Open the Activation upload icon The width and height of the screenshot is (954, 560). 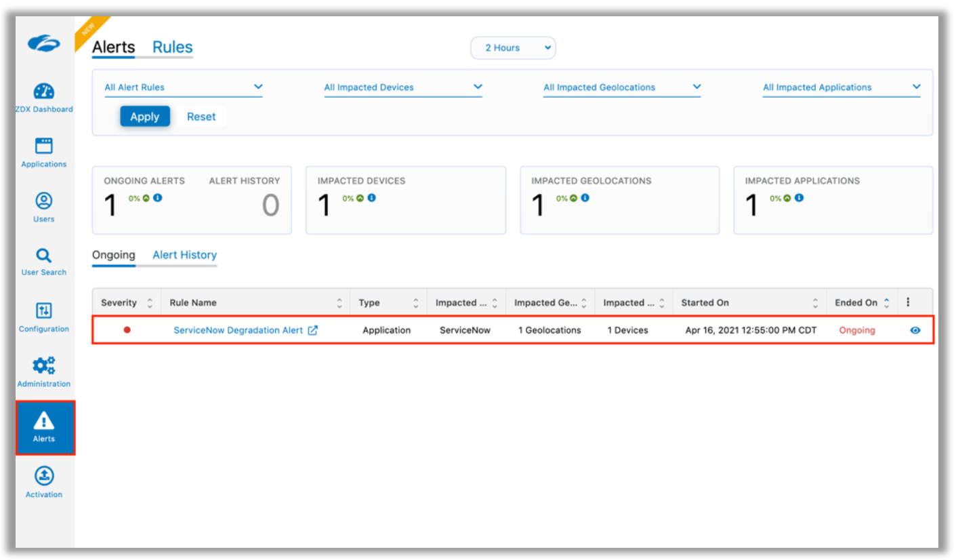[x=44, y=476]
